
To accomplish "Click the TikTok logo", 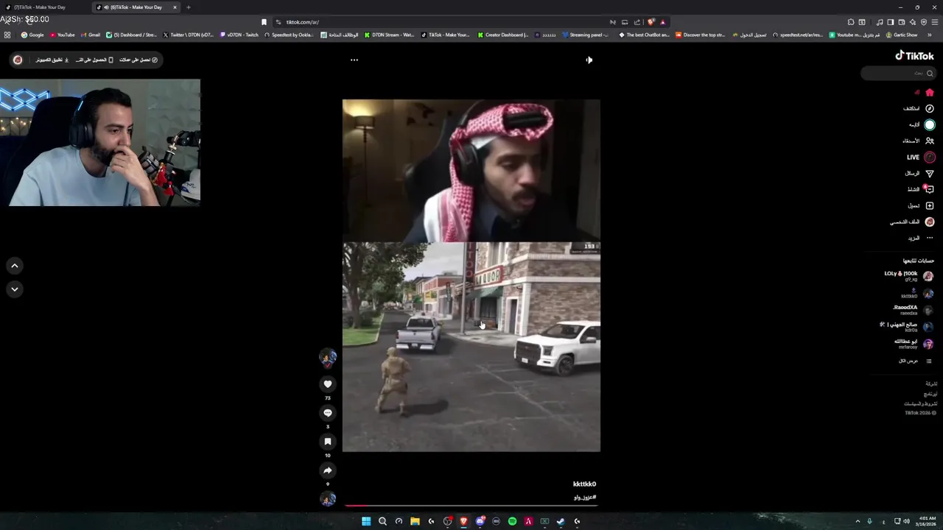I will 914,56.
